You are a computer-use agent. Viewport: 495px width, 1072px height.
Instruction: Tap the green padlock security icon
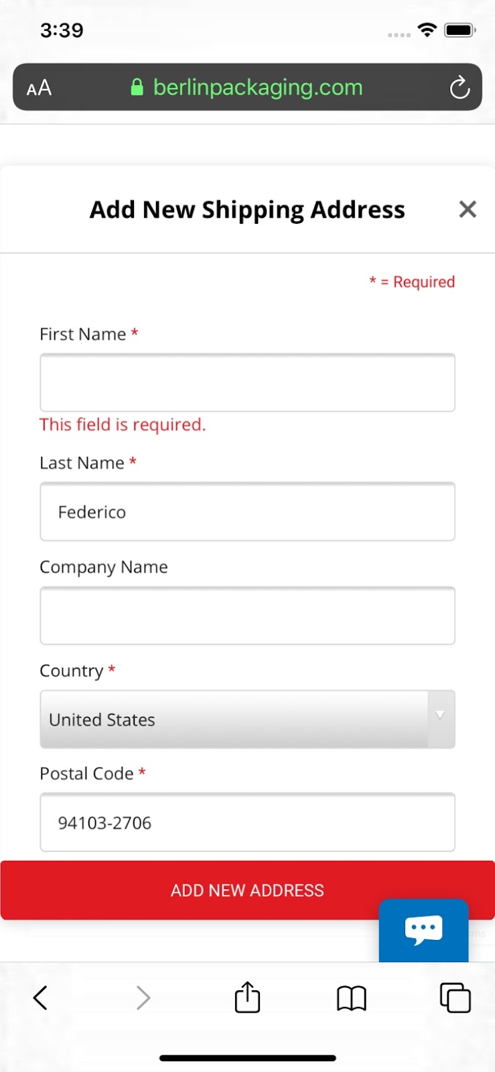point(137,88)
